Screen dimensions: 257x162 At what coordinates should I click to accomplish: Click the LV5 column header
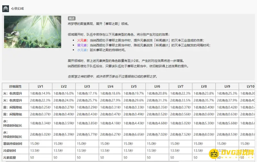pyautogui.click(x=134, y=86)
